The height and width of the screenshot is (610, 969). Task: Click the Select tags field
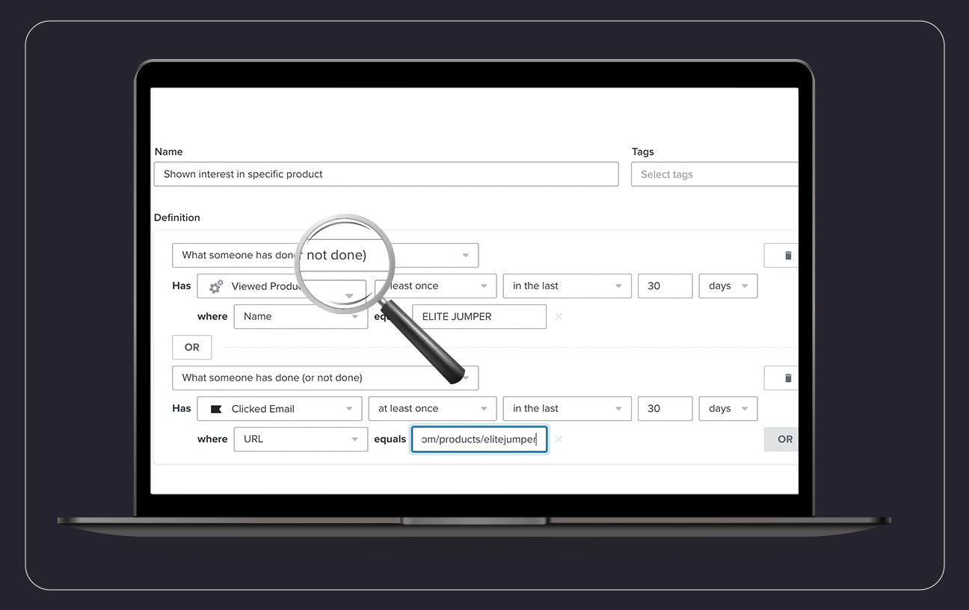click(x=714, y=174)
